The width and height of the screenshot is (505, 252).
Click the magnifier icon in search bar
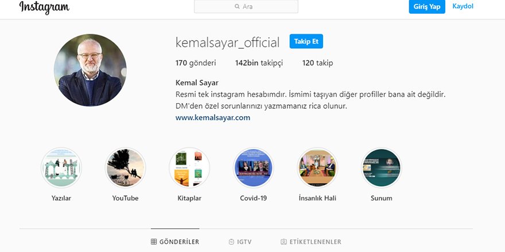tap(237, 7)
